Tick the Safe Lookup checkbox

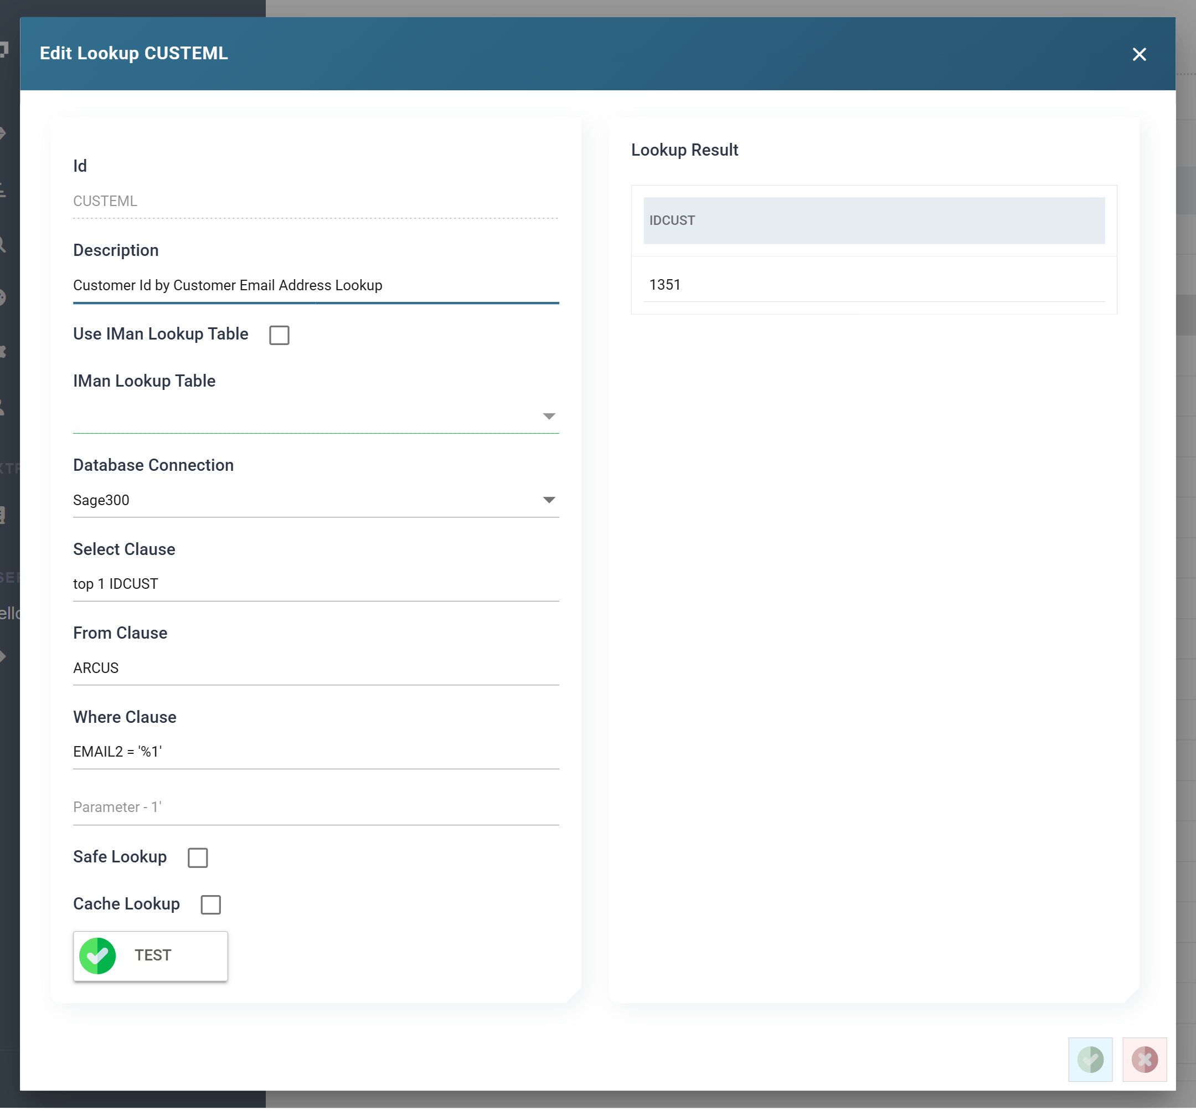[198, 858]
